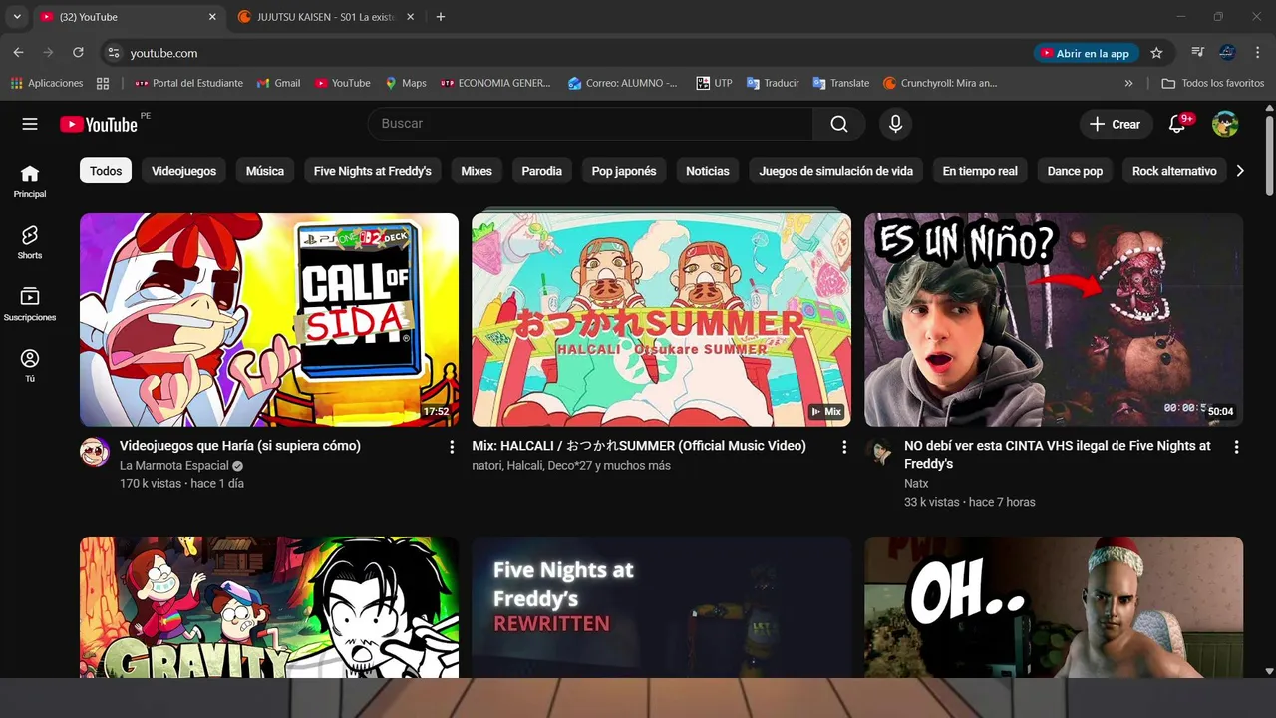Open the ECONOMIA GENER... bookmark
Screen dimensions: 1276x718
coord(495,83)
